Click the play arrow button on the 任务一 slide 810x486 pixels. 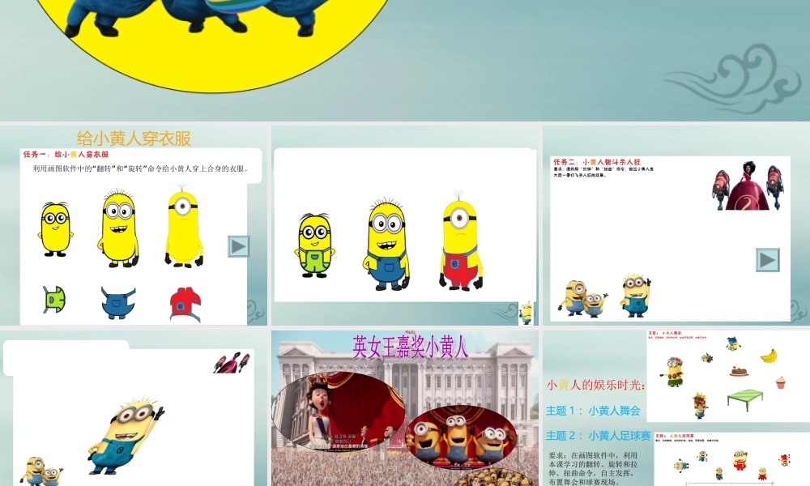pyautogui.click(x=239, y=246)
